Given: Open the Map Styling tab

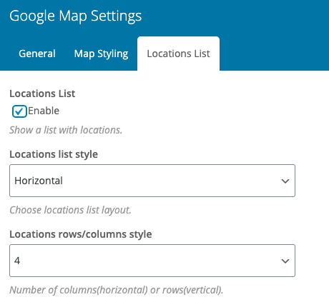Looking at the screenshot, I should tap(101, 54).
